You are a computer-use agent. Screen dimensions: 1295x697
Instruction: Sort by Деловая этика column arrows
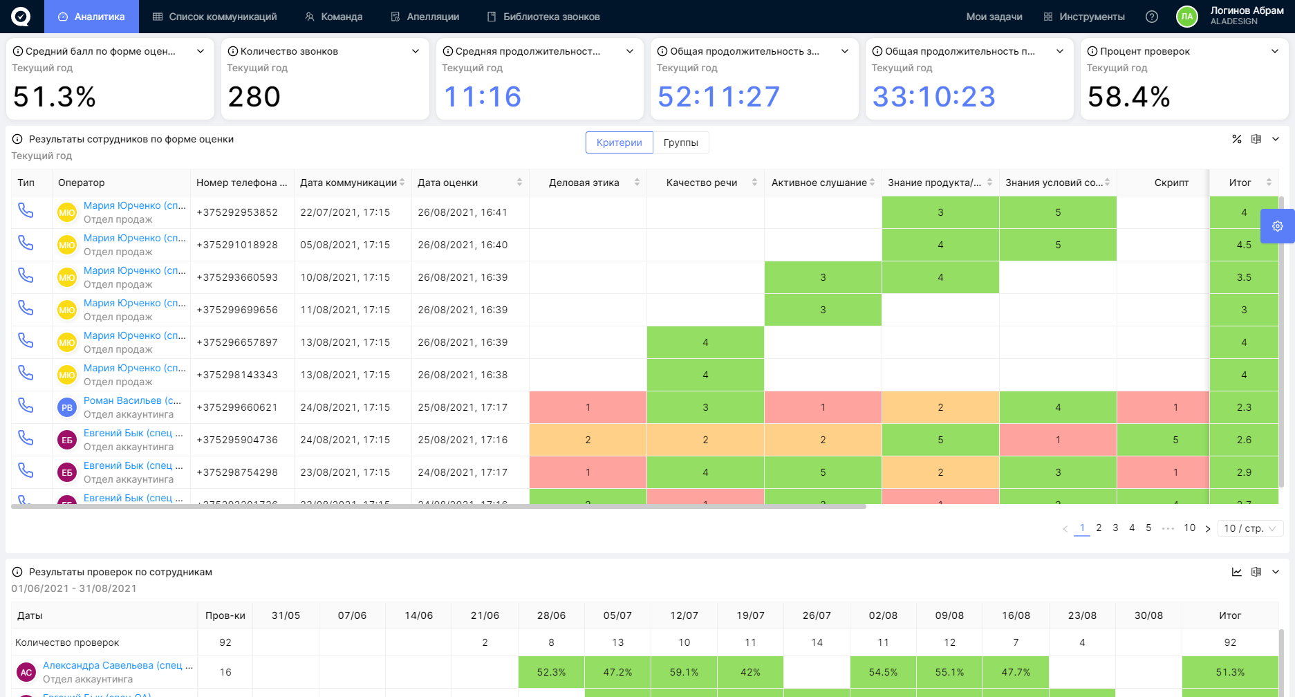point(637,183)
